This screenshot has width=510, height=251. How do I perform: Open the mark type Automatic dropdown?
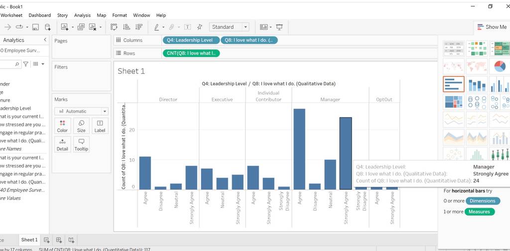pyautogui.click(x=81, y=111)
